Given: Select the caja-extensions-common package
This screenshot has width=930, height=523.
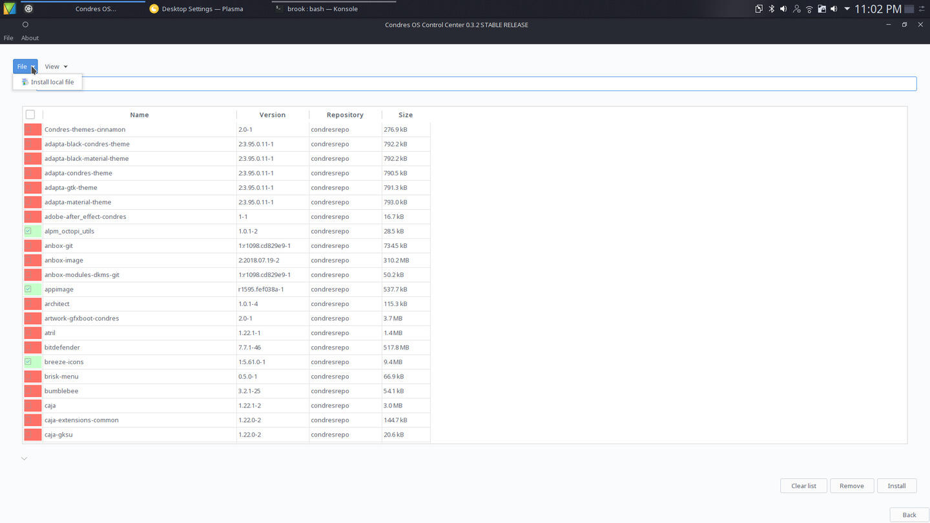Looking at the screenshot, I should coord(81,420).
